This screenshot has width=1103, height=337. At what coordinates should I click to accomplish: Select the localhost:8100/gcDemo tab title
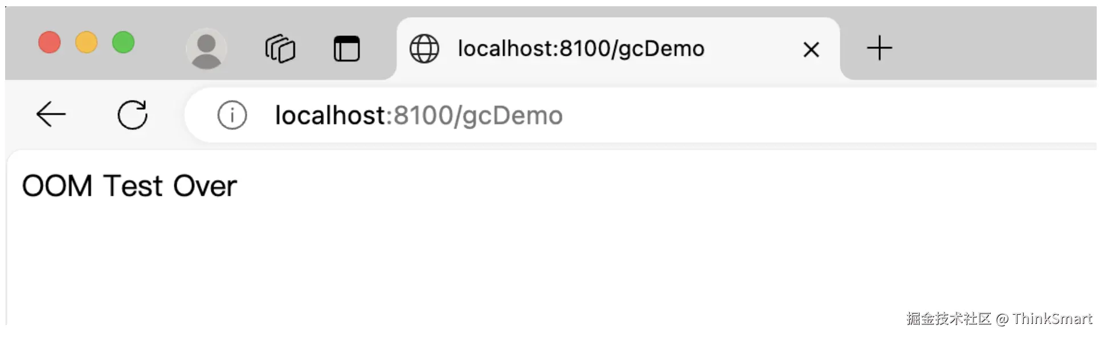tap(581, 49)
